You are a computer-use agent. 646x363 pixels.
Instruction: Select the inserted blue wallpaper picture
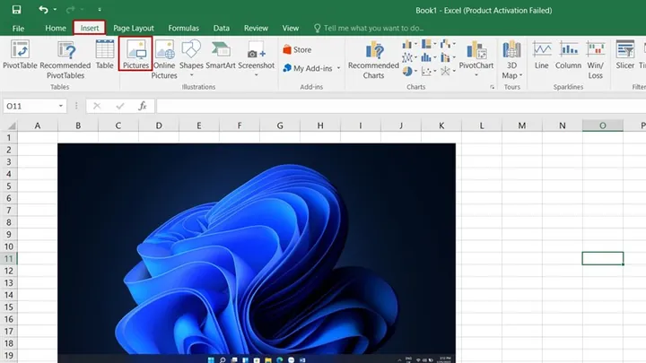(257, 253)
